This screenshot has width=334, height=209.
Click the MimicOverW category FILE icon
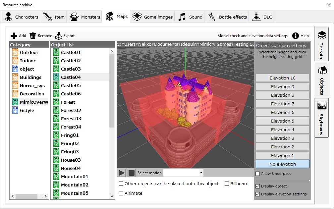pos(15,102)
